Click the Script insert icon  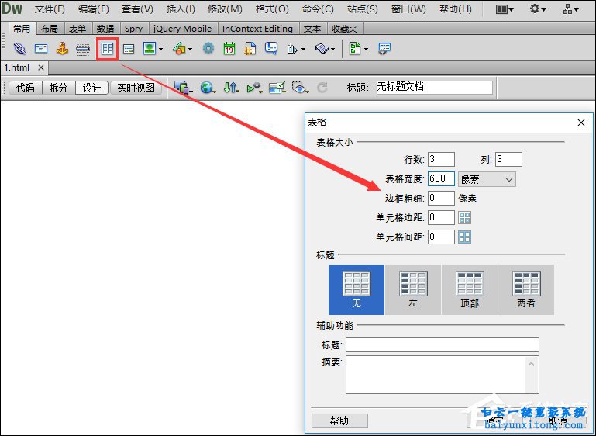(x=322, y=49)
